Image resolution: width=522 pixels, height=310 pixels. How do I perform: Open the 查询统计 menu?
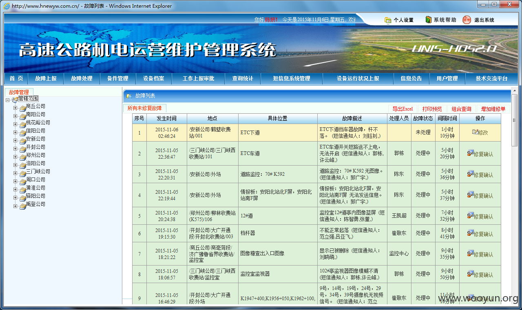(243, 78)
